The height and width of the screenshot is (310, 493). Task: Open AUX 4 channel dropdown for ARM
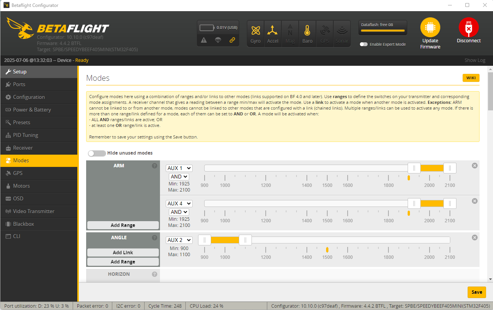[x=179, y=203]
